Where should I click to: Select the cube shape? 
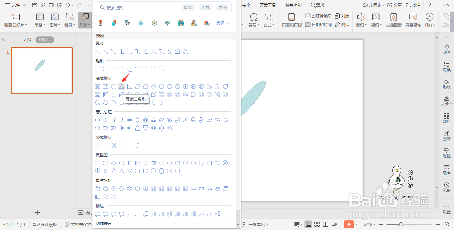click(154, 94)
